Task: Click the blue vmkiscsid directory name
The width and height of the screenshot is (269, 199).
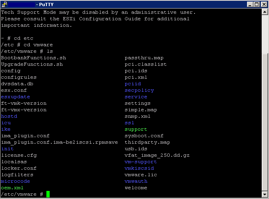Action: 139,169
